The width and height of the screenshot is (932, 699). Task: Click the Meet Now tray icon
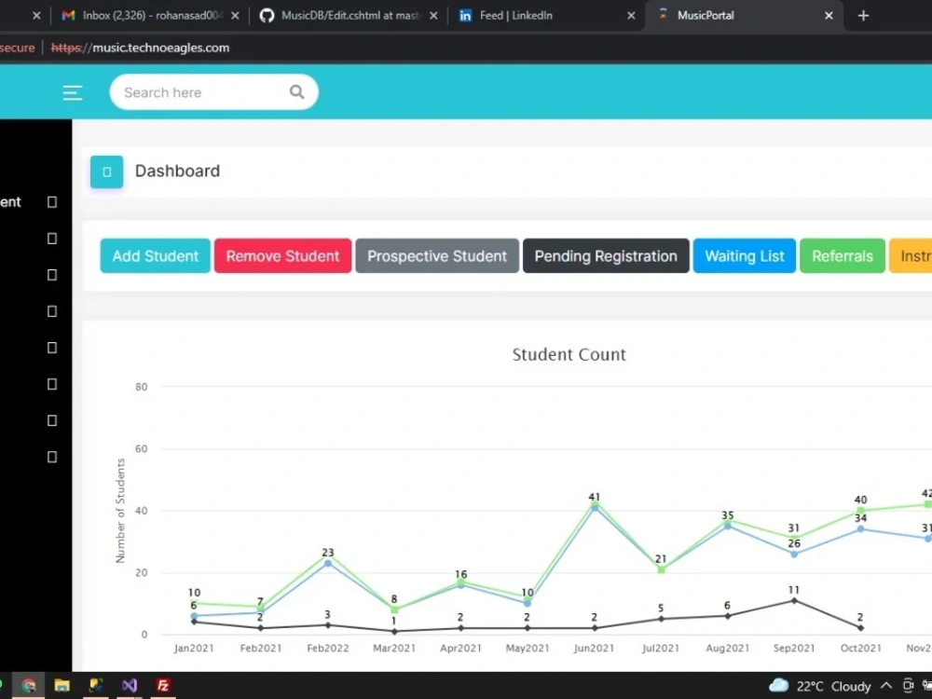[x=908, y=686]
